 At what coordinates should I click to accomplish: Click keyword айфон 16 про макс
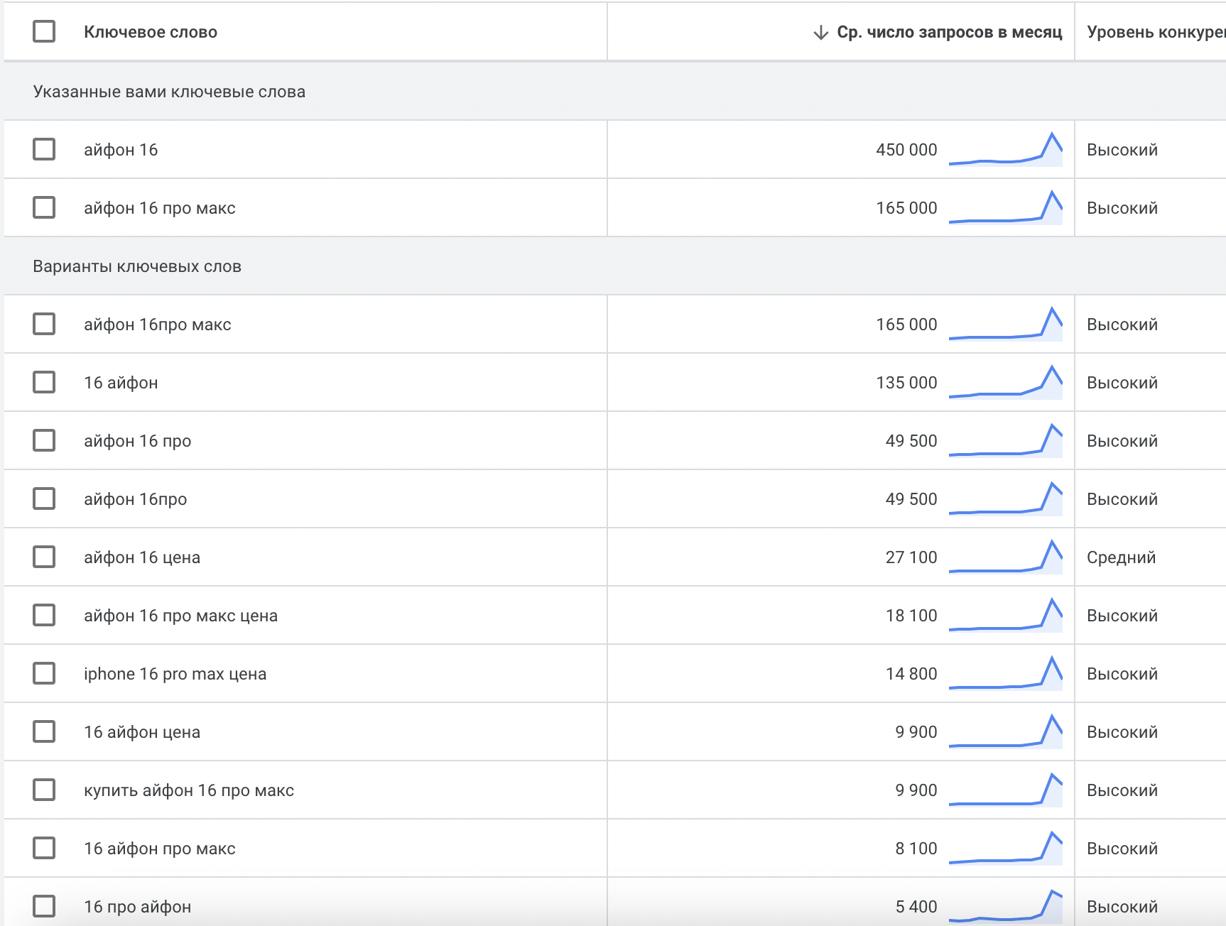coord(160,208)
